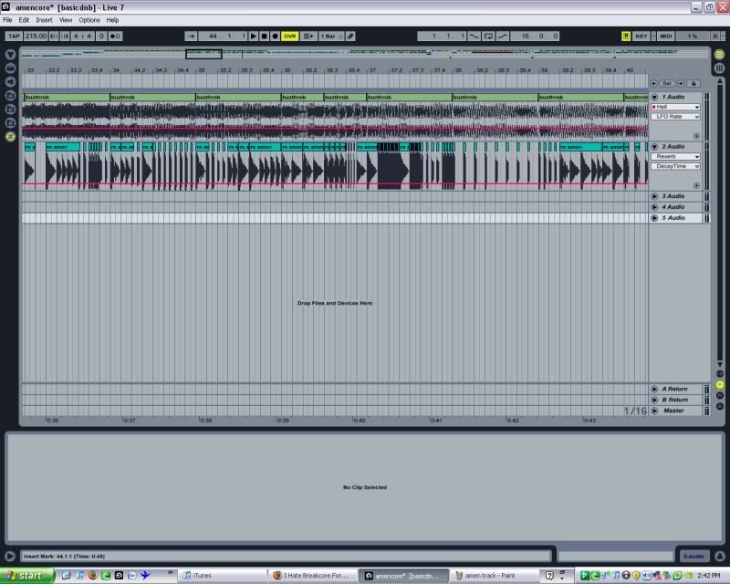Arm the global Record button
The height and width of the screenshot is (584, 730).
pyautogui.click(x=275, y=36)
